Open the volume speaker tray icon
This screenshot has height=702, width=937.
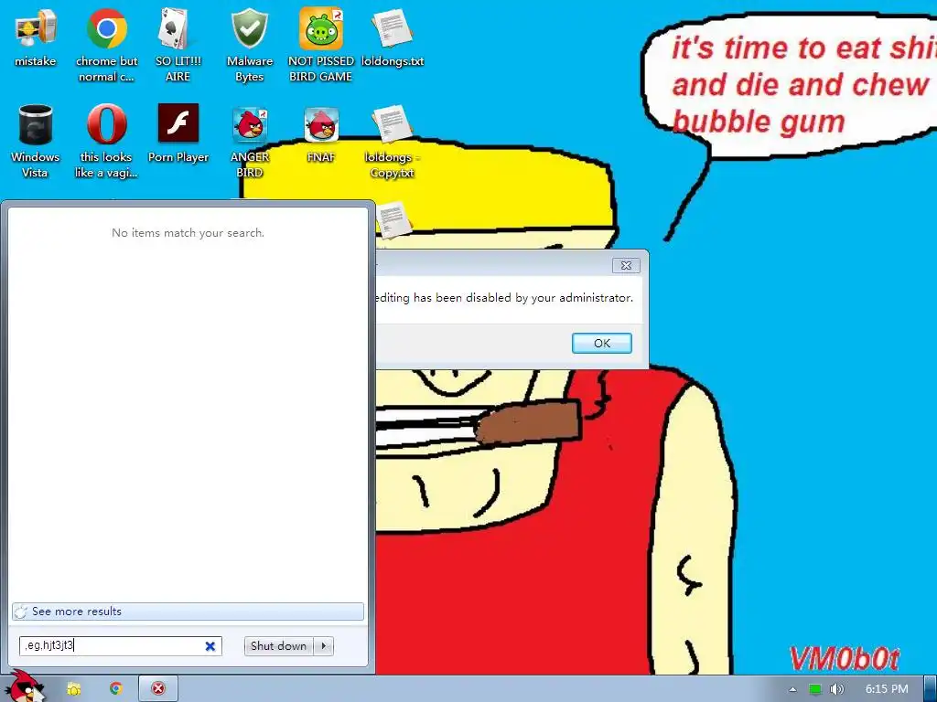click(x=836, y=689)
